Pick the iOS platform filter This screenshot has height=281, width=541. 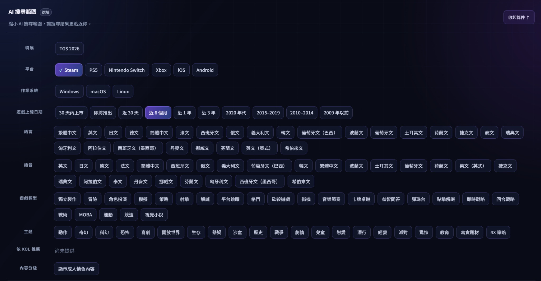point(181,70)
